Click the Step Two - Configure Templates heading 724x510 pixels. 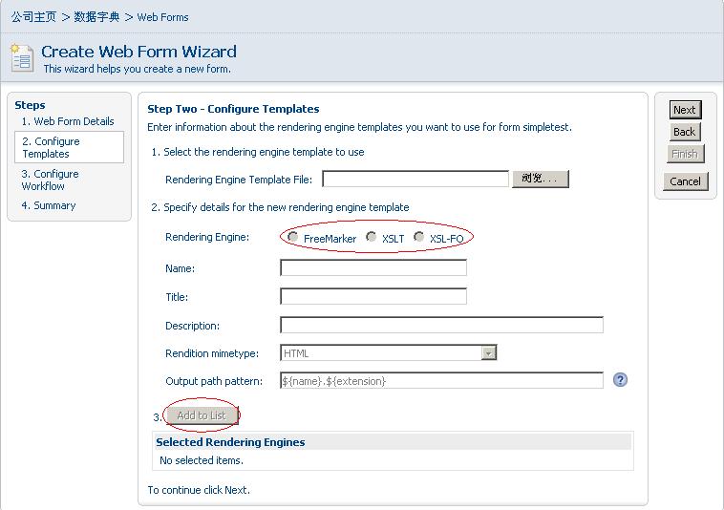tap(233, 109)
